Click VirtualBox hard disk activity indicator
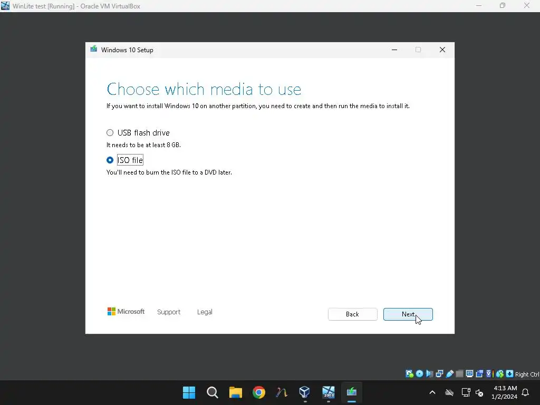Image resolution: width=540 pixels, height=405 pixels. 409,374
